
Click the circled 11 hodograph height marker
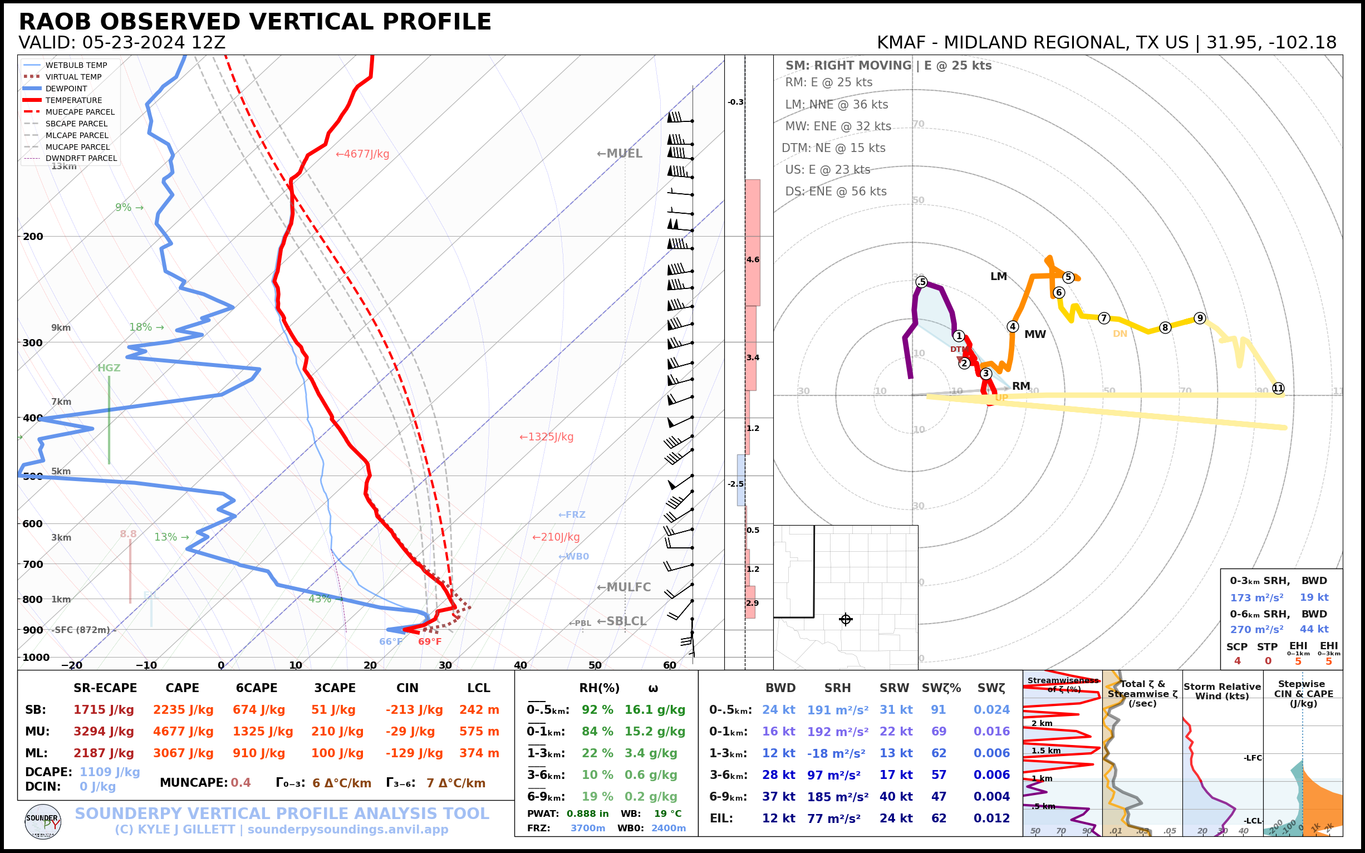tap(1278, 388)
